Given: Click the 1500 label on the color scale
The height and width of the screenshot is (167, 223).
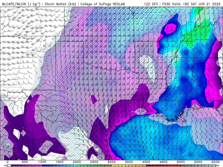Looking at the screenshot, I should coord(60,162).
